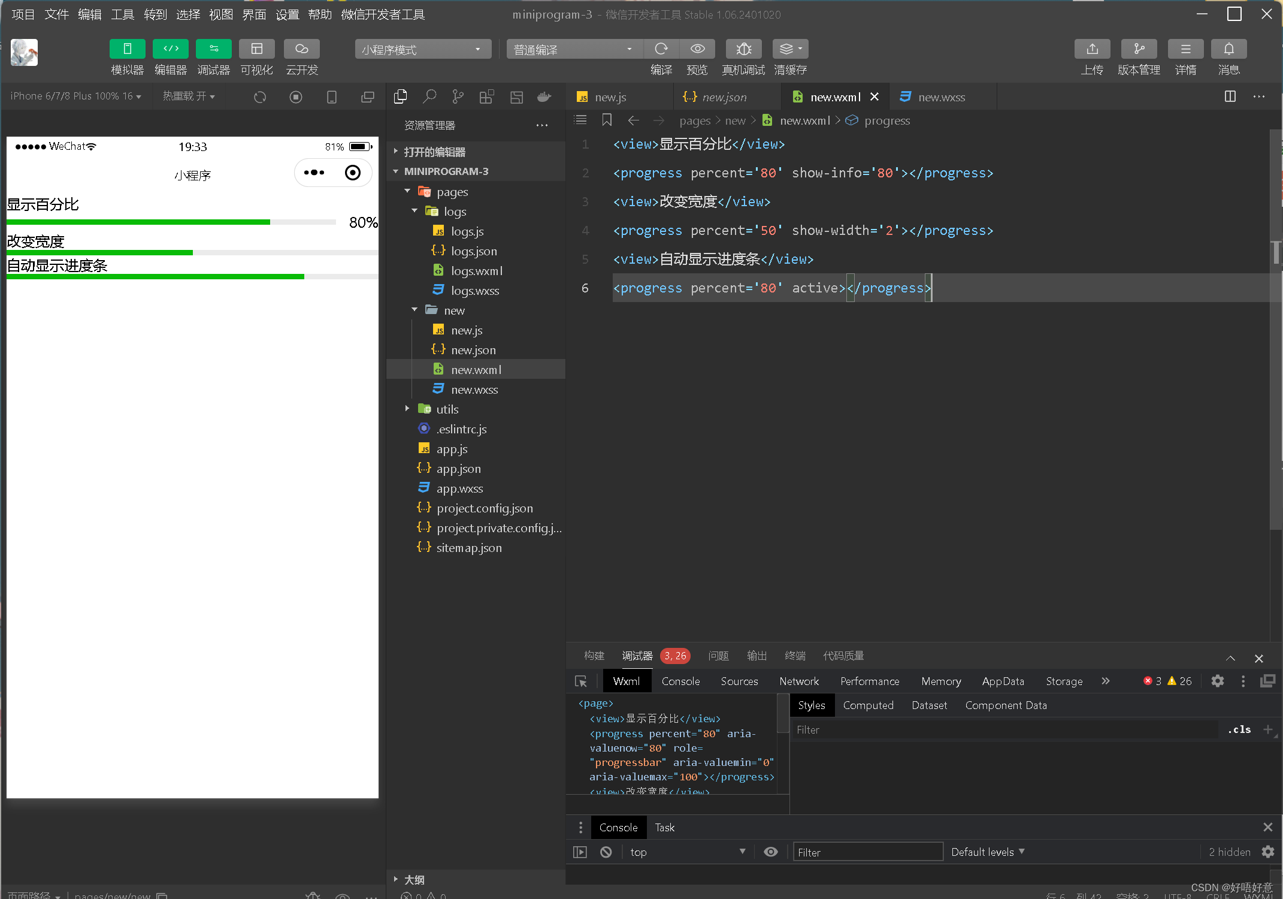Select the element inspector arrow icon
This screenshot has height=899, width=1283.
[580, 681]
